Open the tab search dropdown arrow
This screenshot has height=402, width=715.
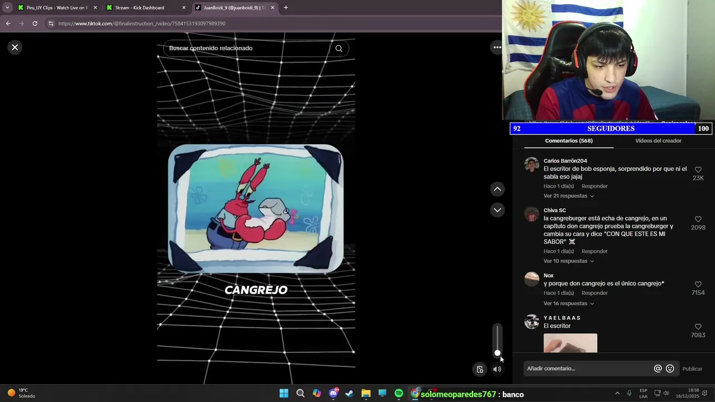[7, 8]
